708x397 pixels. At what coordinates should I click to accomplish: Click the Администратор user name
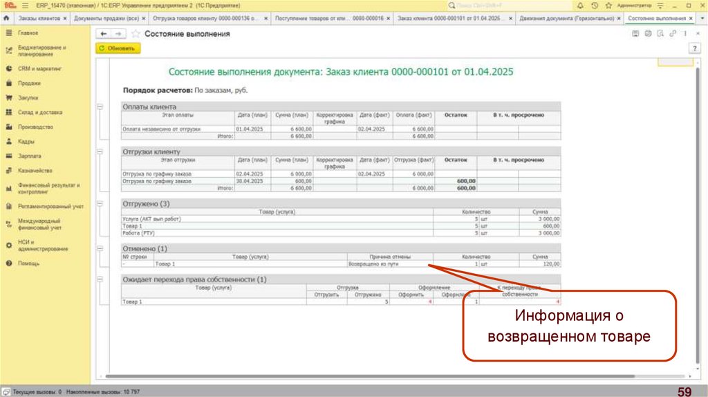634,6
